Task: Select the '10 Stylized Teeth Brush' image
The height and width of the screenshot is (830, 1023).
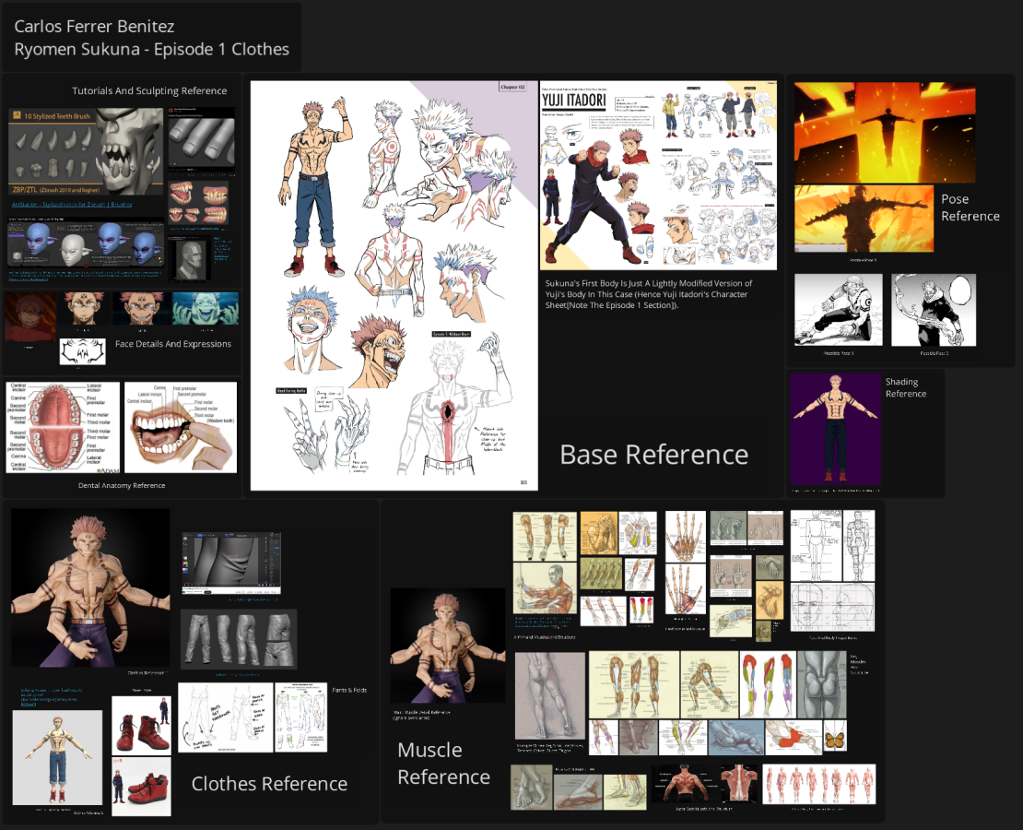Action: coord(86,151)
